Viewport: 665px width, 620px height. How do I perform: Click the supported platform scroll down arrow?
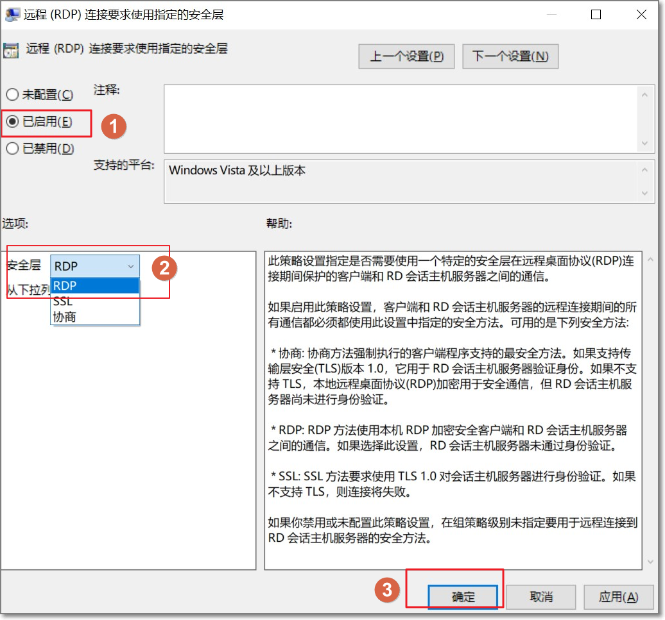pos(644,193)
